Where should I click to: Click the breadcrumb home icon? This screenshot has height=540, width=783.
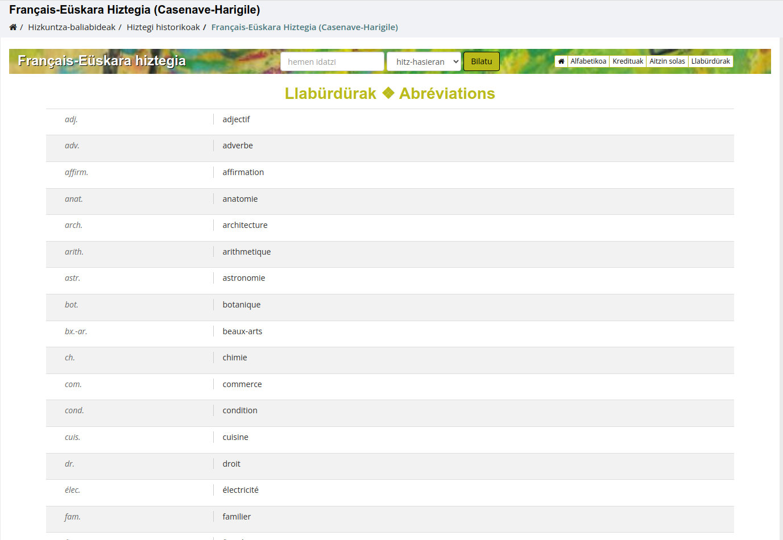click(13, 27)
